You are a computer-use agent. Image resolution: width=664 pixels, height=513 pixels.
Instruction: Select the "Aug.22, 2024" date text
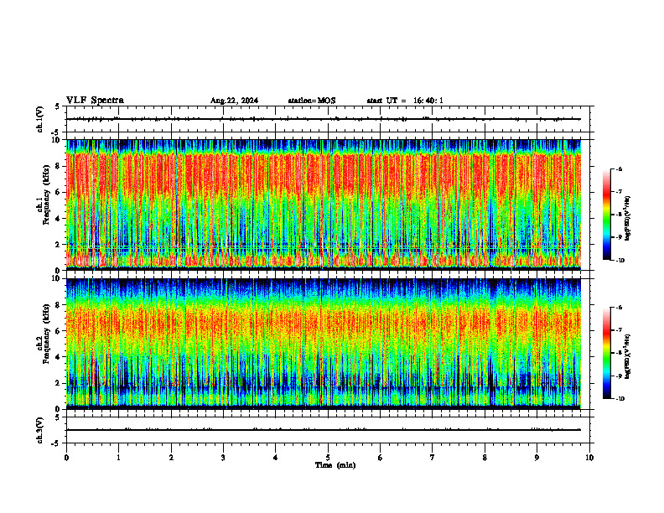(x=234, y=101)
